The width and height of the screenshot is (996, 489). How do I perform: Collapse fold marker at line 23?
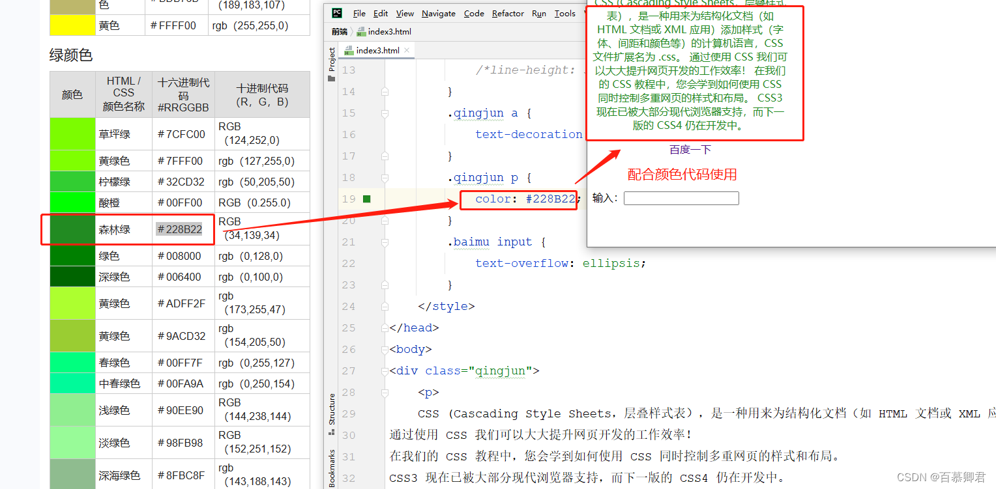tap(385, 285)
